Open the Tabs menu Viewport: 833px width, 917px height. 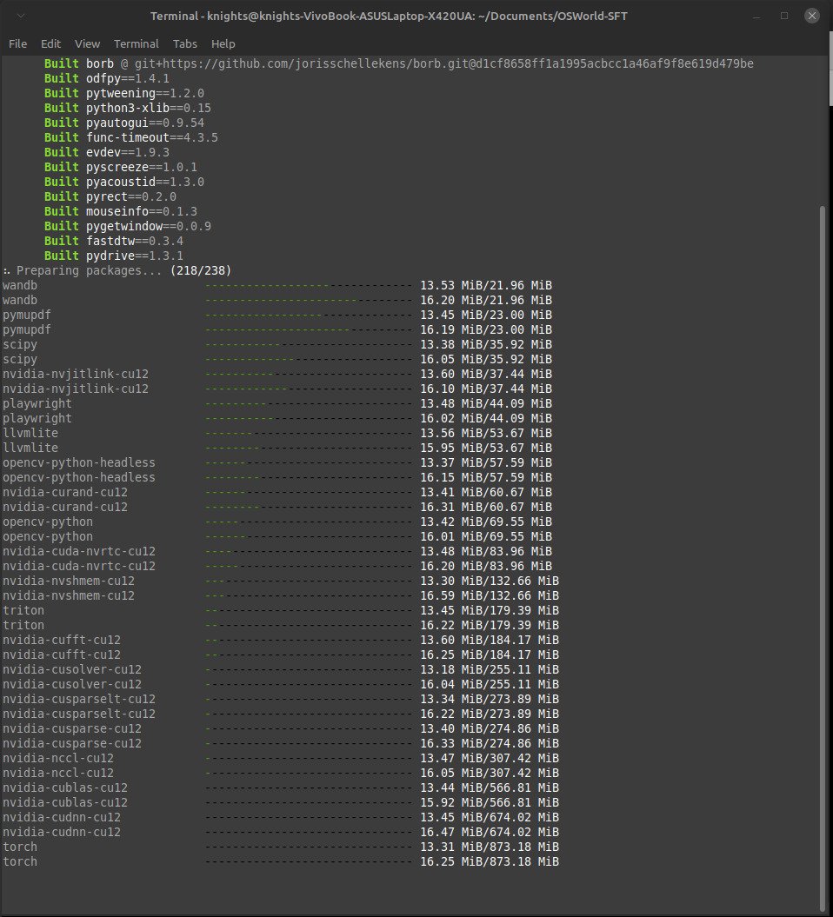pos(185,43)
